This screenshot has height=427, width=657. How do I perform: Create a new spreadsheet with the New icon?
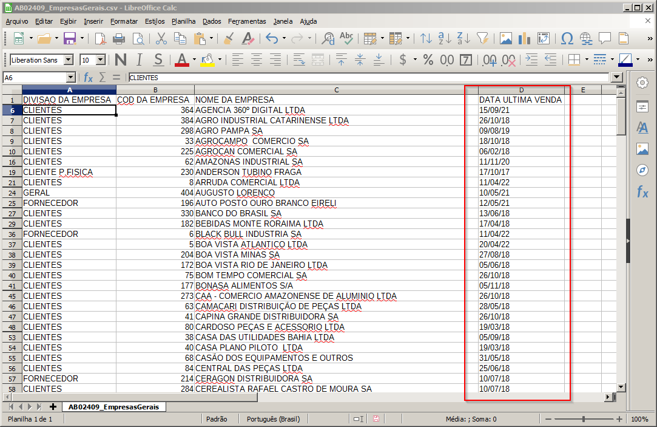click(x=18, y=39)
